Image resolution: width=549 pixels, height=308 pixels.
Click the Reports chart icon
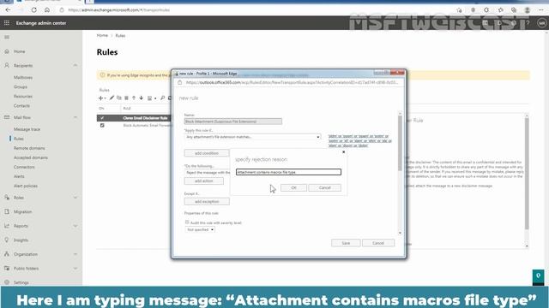pos(7,226)
